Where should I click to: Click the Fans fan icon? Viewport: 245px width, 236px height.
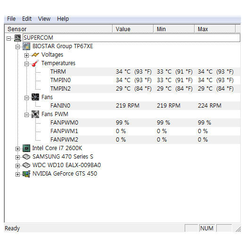[x=35, y=97]
